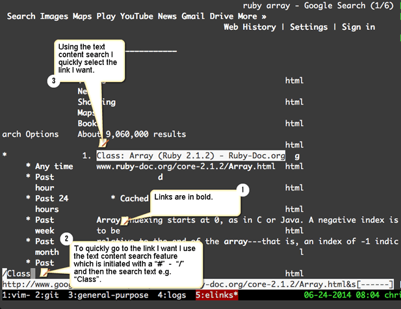
Task: Open the Drive link
Action: 222,16
